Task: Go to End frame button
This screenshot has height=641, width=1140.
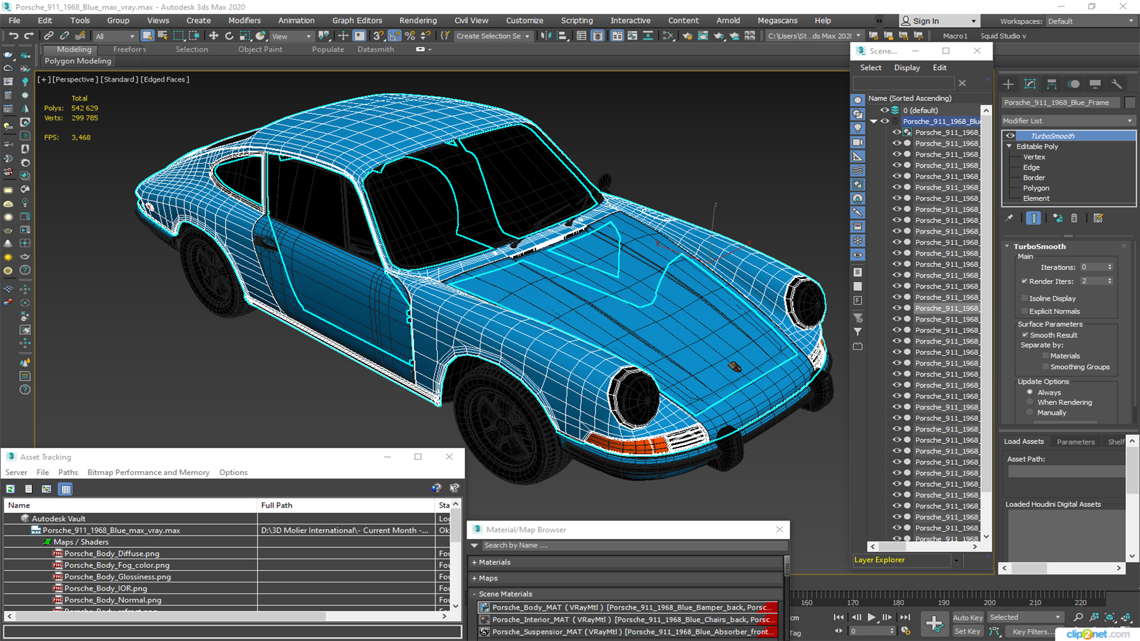Action: point(905,617)
